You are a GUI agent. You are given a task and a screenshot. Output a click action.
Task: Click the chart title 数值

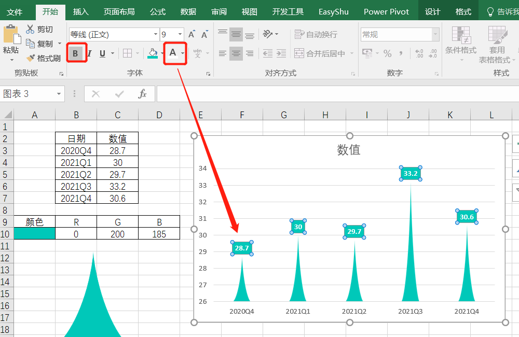click(349, 150)
